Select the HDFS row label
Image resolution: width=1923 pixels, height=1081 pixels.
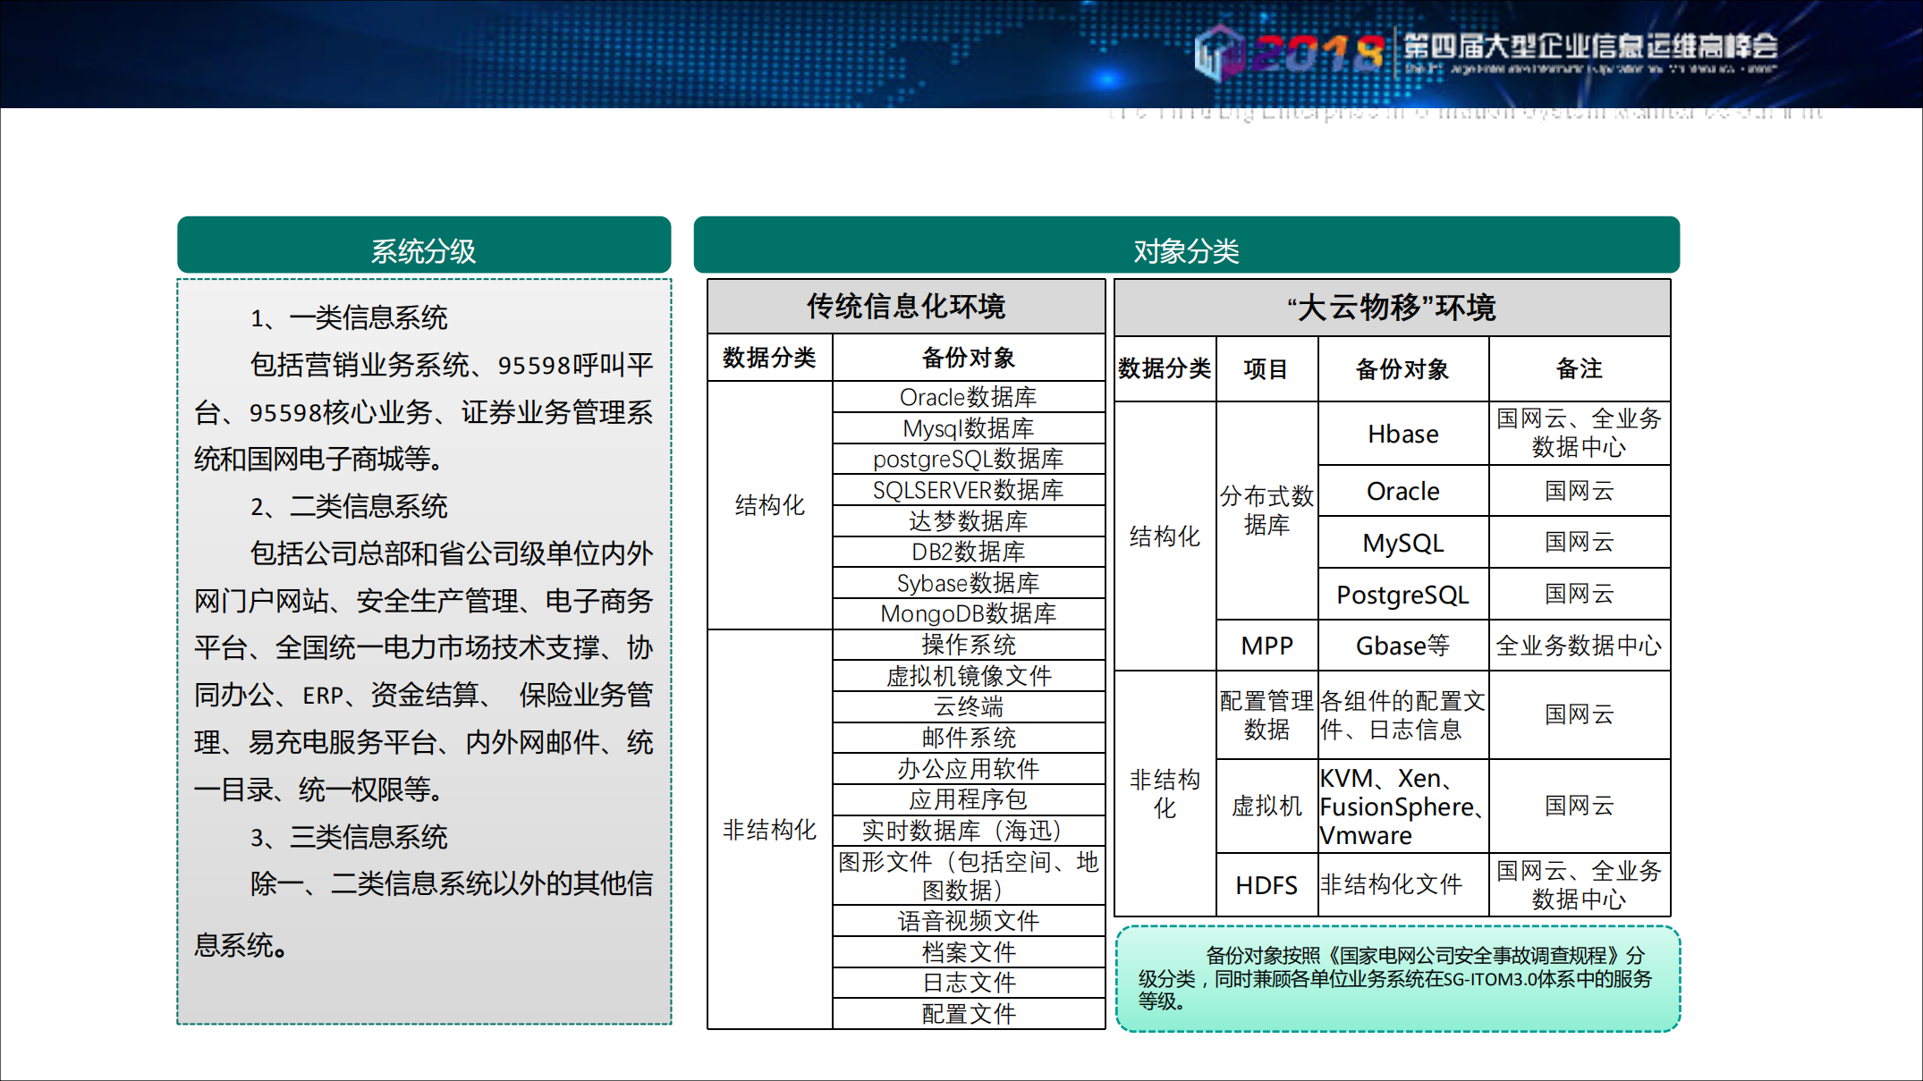coord(1266,885)
